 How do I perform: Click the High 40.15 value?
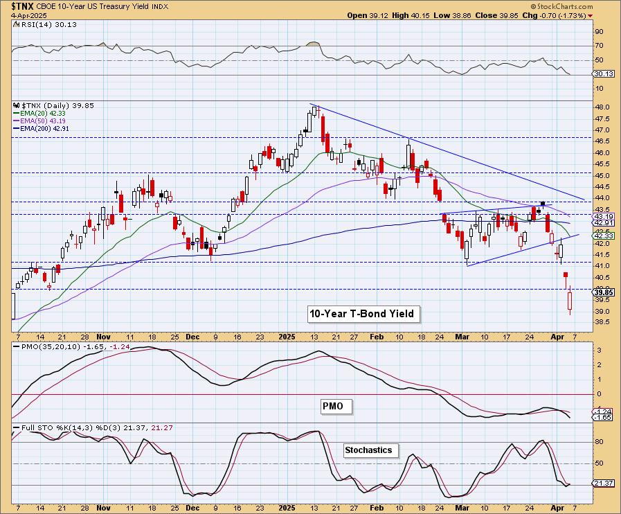click(411, 15)
